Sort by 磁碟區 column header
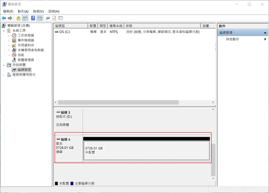This screenshot has height=193, width=269. click(71, 26)
